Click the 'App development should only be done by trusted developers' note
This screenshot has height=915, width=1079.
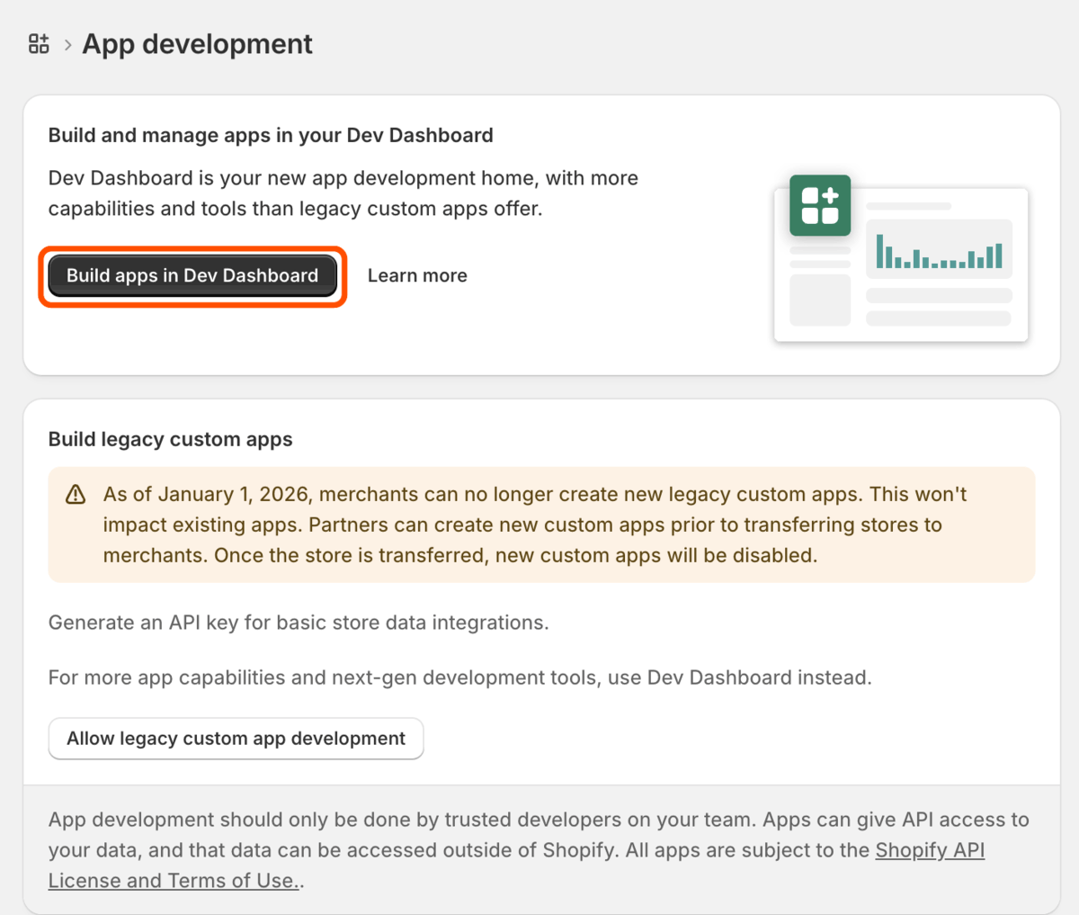[x=539, y=850]
